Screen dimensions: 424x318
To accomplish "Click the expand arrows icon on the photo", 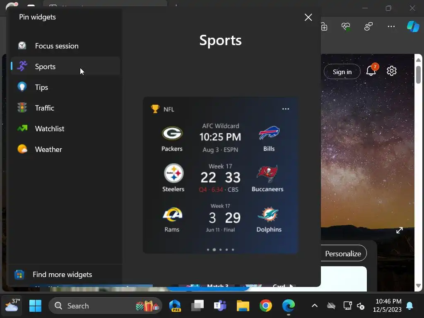I will point(400,230).
